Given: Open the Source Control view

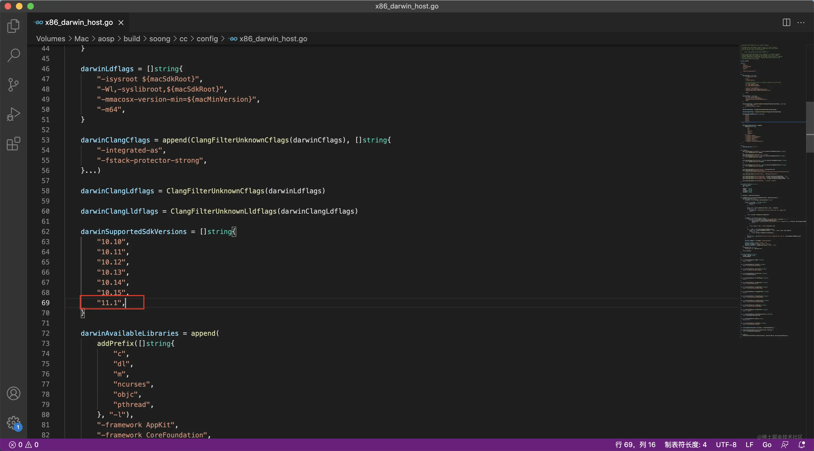Looking at the screenshot, I should [13, 85].
